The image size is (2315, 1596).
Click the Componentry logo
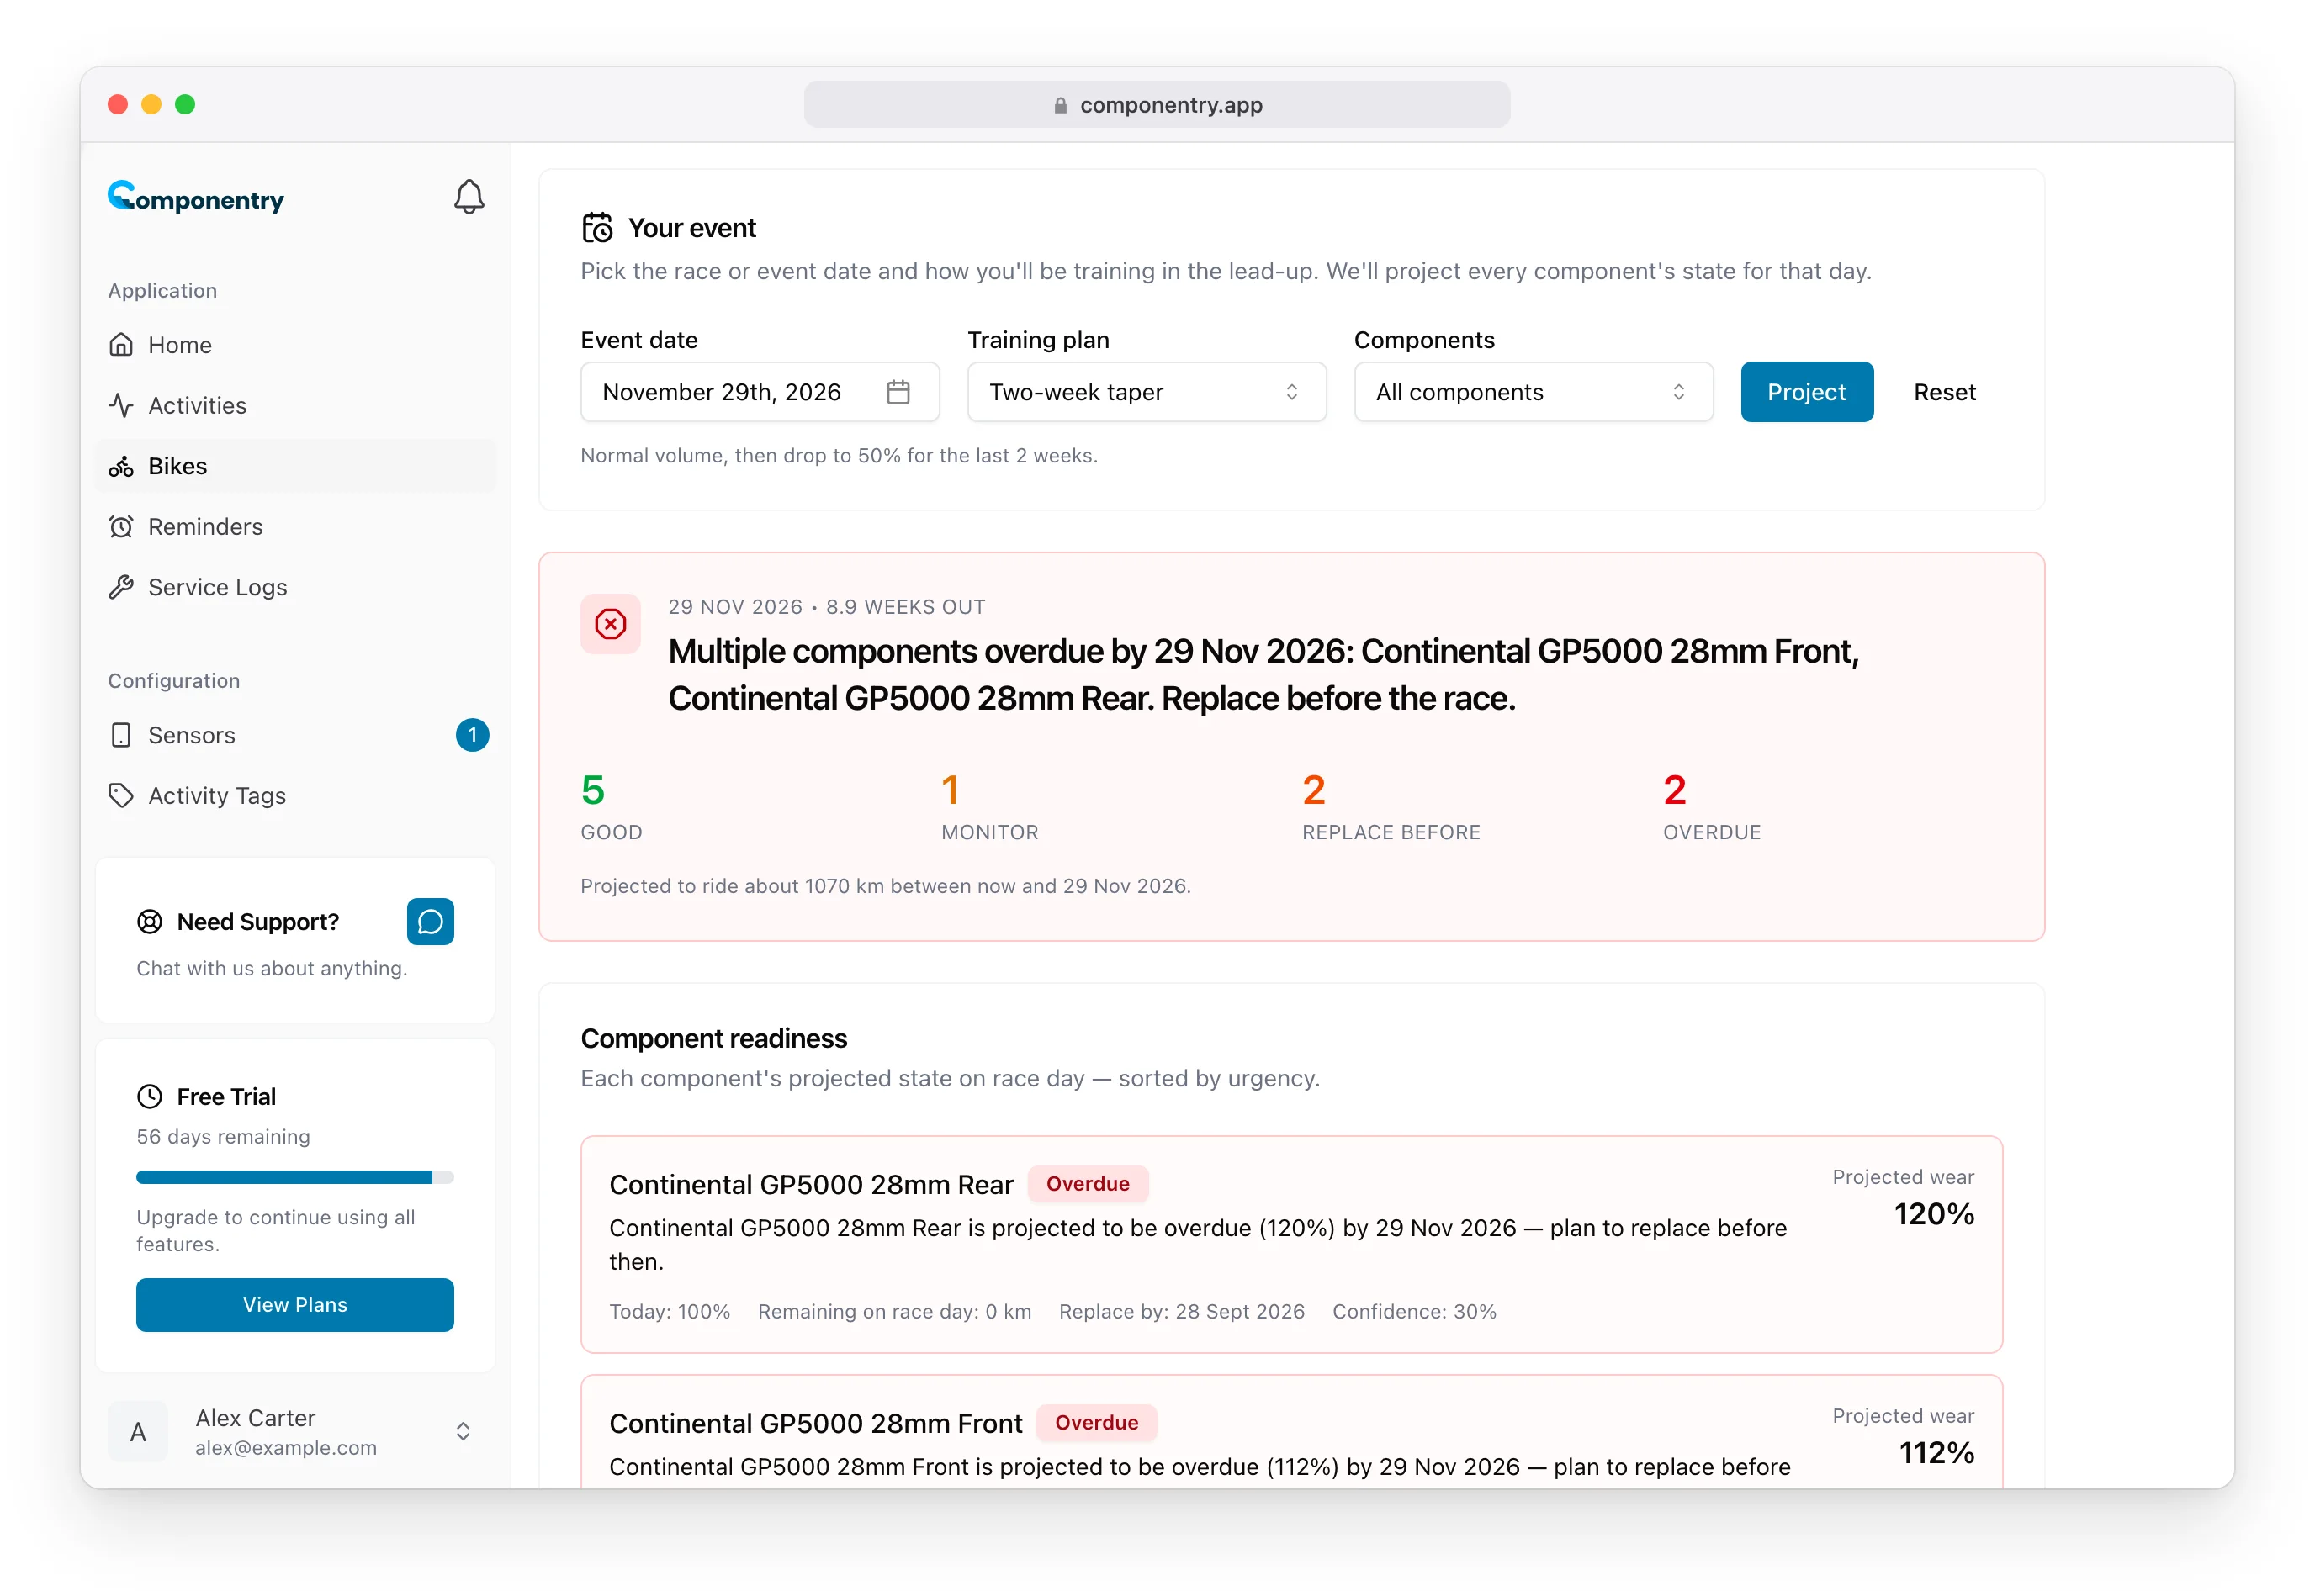[196, 197]
